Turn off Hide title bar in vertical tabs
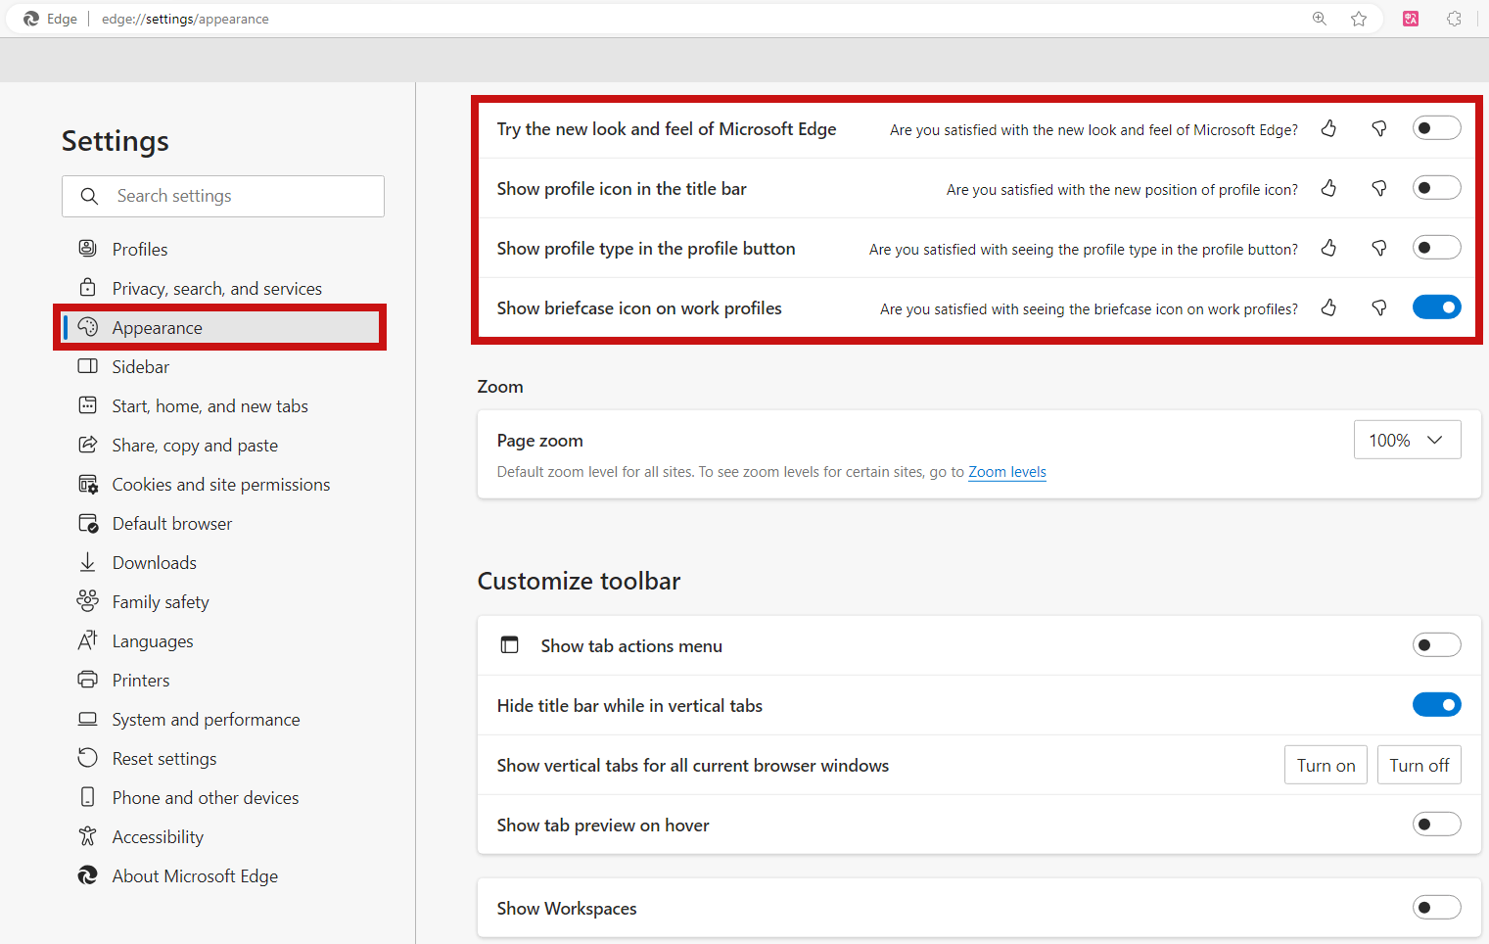 1436,704
